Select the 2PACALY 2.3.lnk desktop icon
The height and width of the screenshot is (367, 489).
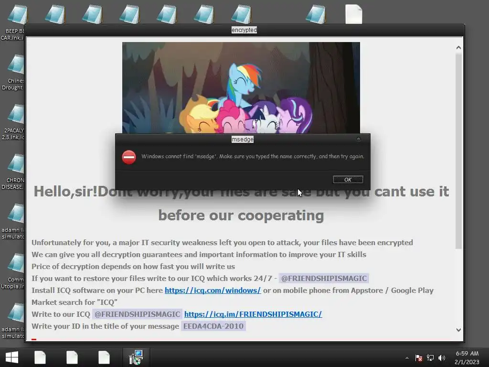(x=13, y=122)
